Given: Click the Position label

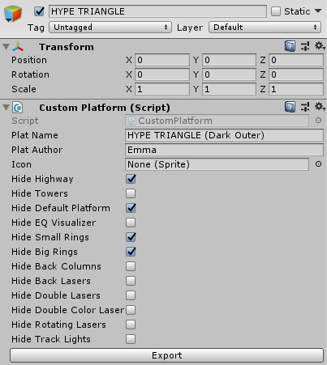Looking at the screenshot, I should click(x=29, y=60).
